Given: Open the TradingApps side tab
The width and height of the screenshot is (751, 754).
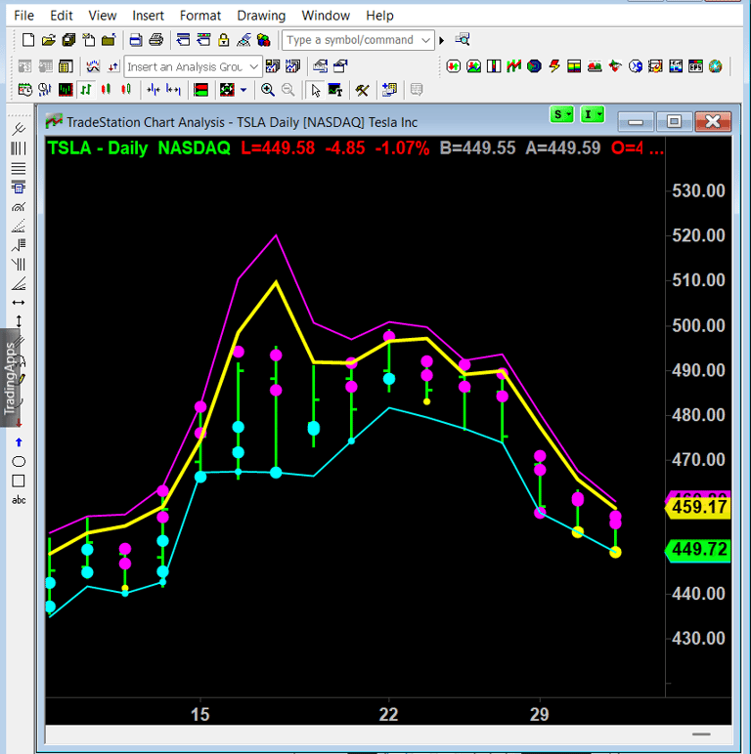Looking at the screenshot, I should (10, 378).
